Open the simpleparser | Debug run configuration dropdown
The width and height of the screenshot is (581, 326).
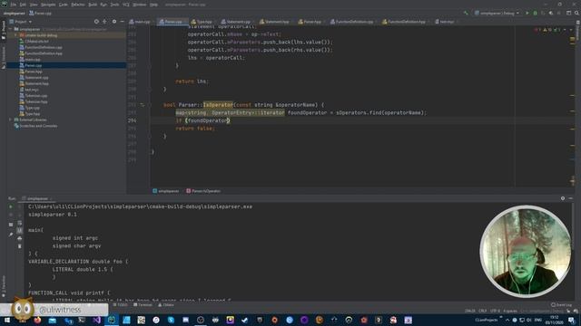coord(497,13)
